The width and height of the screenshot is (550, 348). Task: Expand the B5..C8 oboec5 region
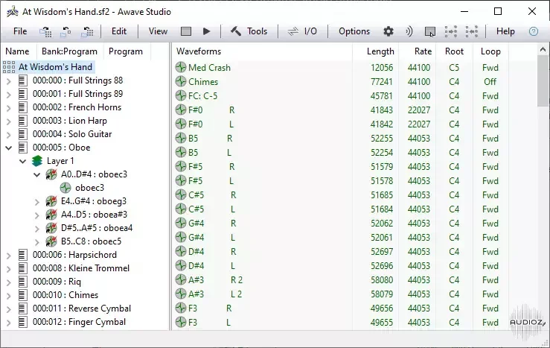click(36, 242)
